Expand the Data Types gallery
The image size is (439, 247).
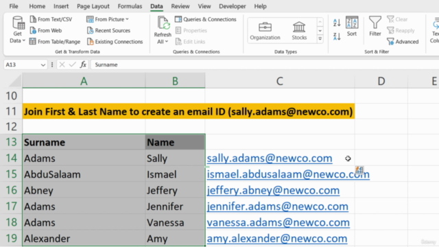click(320, 39)
